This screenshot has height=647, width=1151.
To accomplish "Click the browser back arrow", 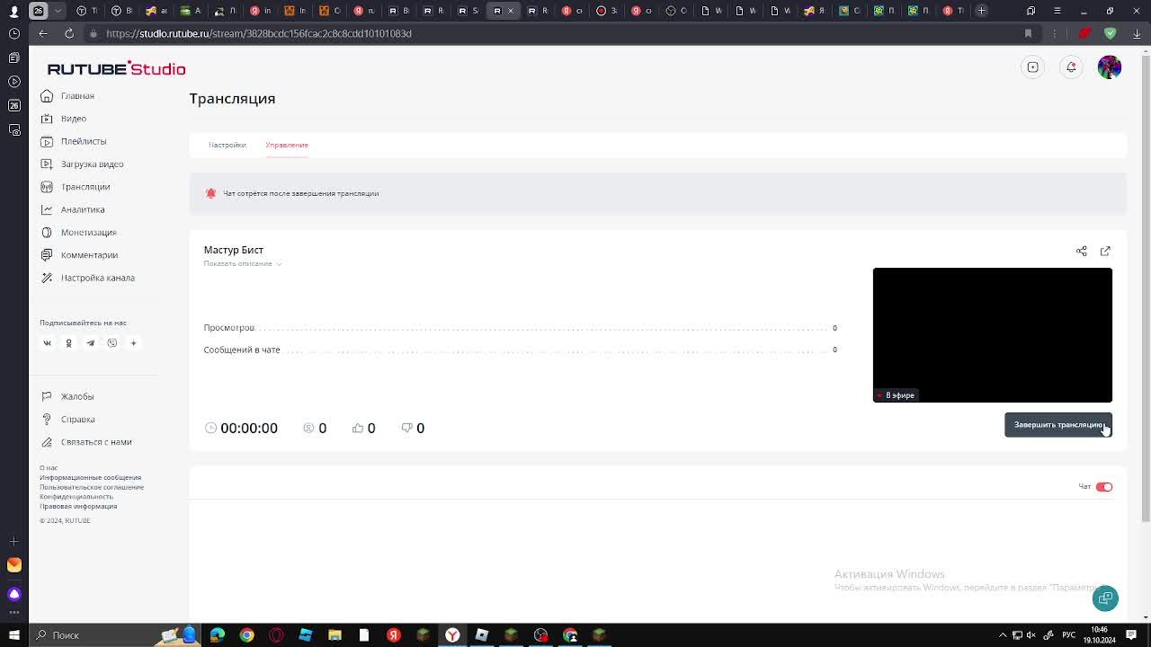I will tap(43, 33).
